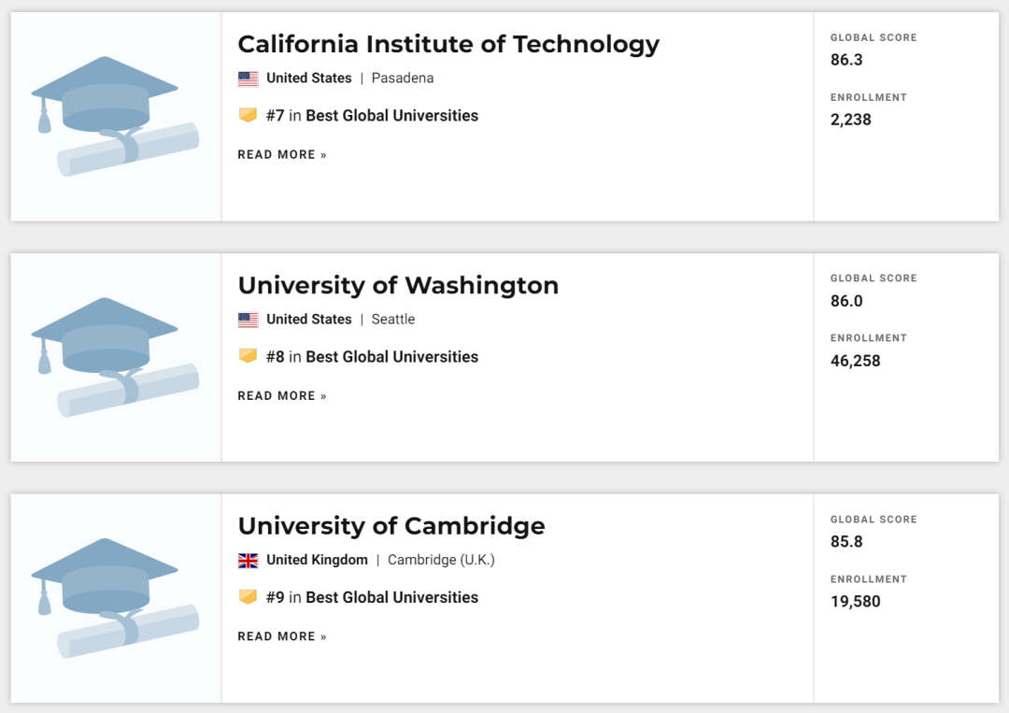Screen dimensions: 1009x713
Task: Click Cambridge enrollment figure 19,580
Action: tap(855, 602)
